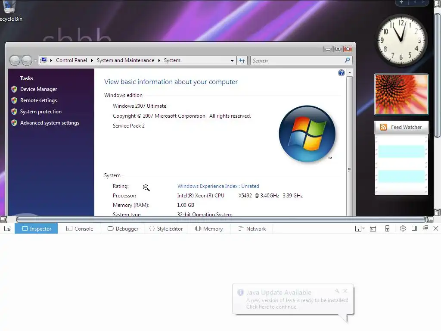
Task: Expand arrow before Control Panel breadcrumb
Action: (51, 60)
